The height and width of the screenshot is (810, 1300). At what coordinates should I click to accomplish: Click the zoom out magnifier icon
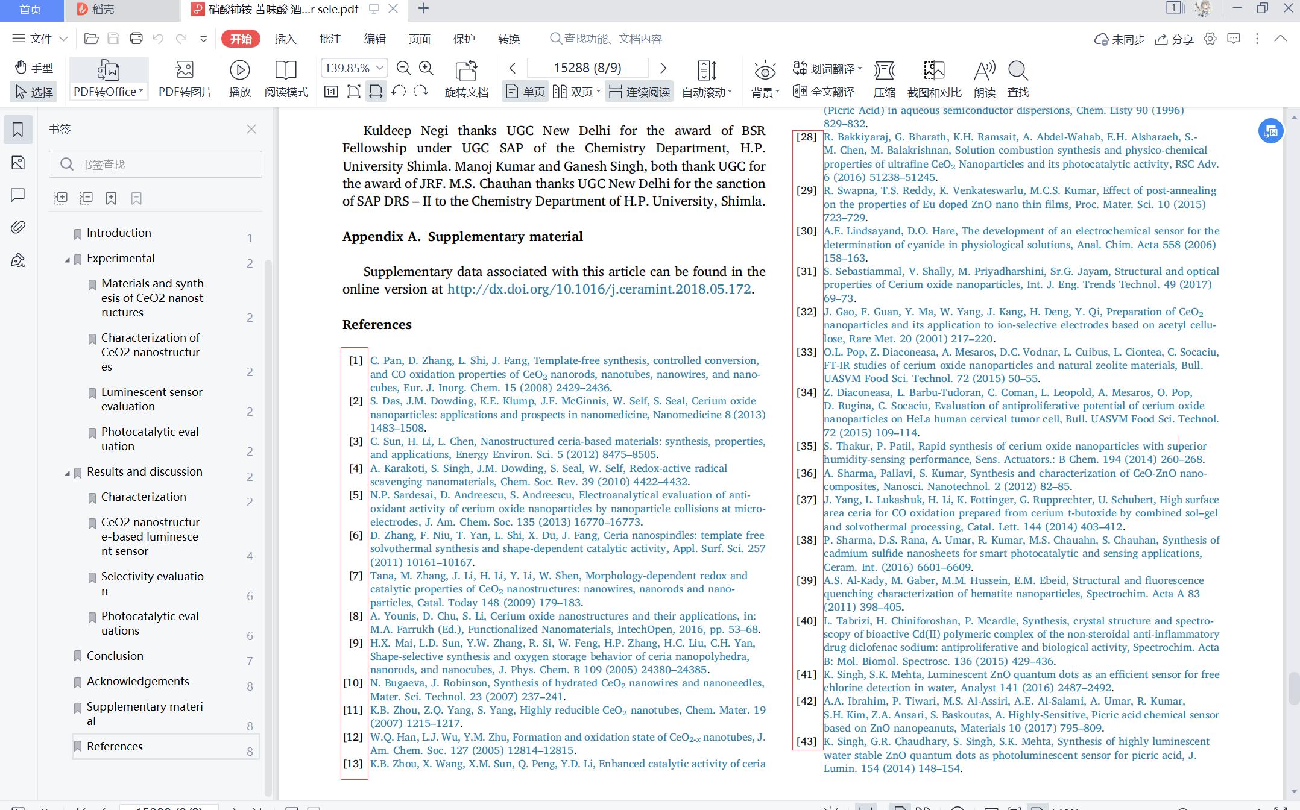pos(403,68)
